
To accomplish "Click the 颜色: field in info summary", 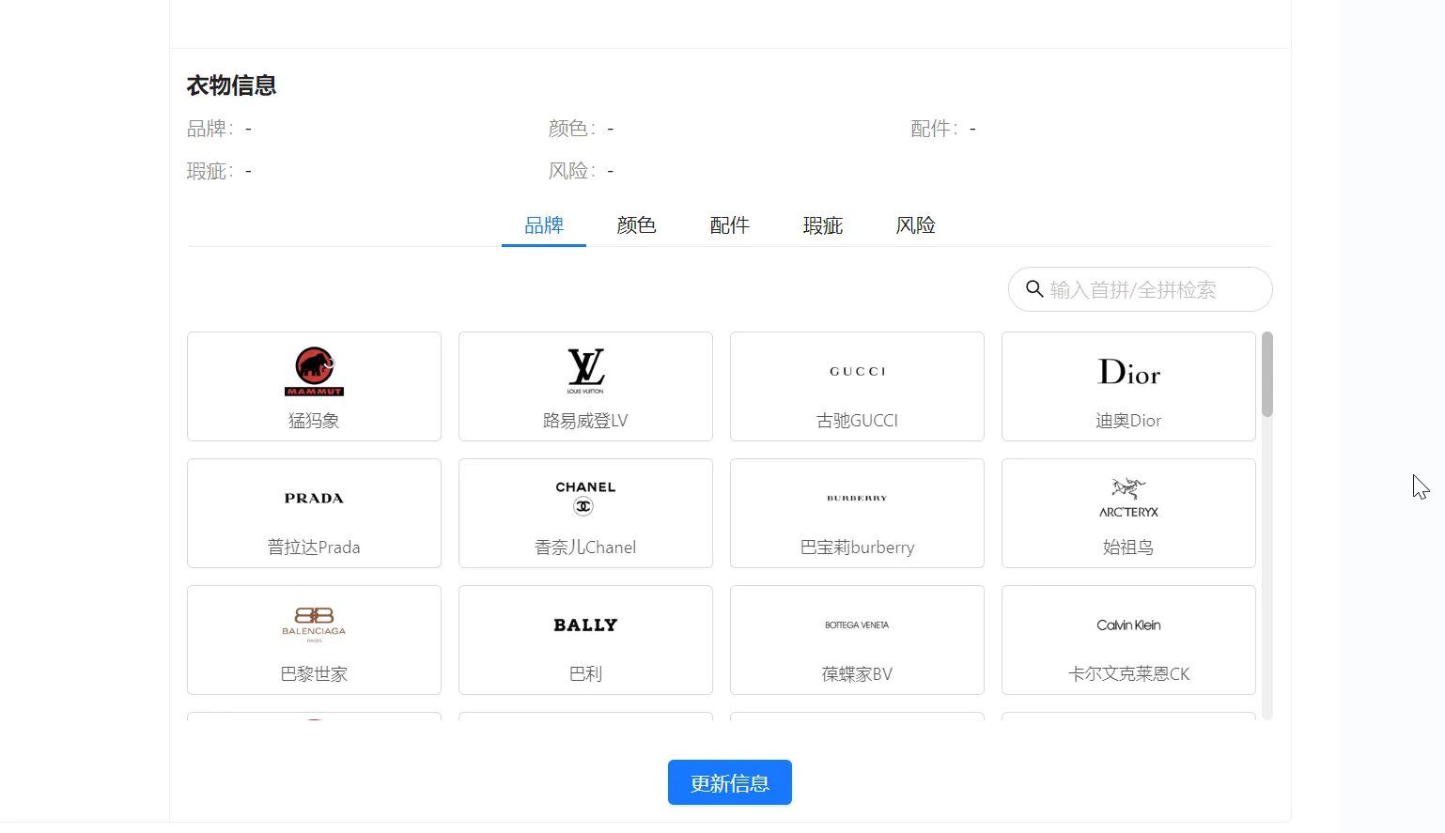I will point(582,129).
